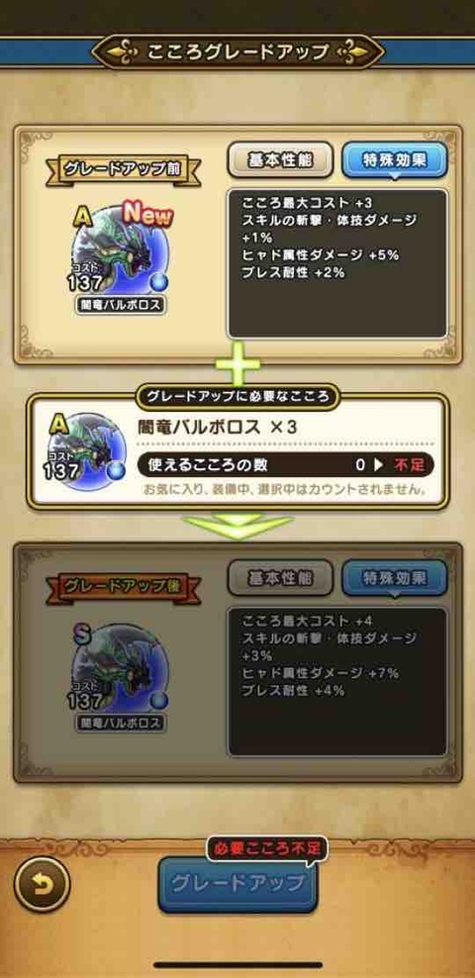475x978 pixels.
Task: Tap the 使えるこころの数 count bar
Action: (285, 464)
